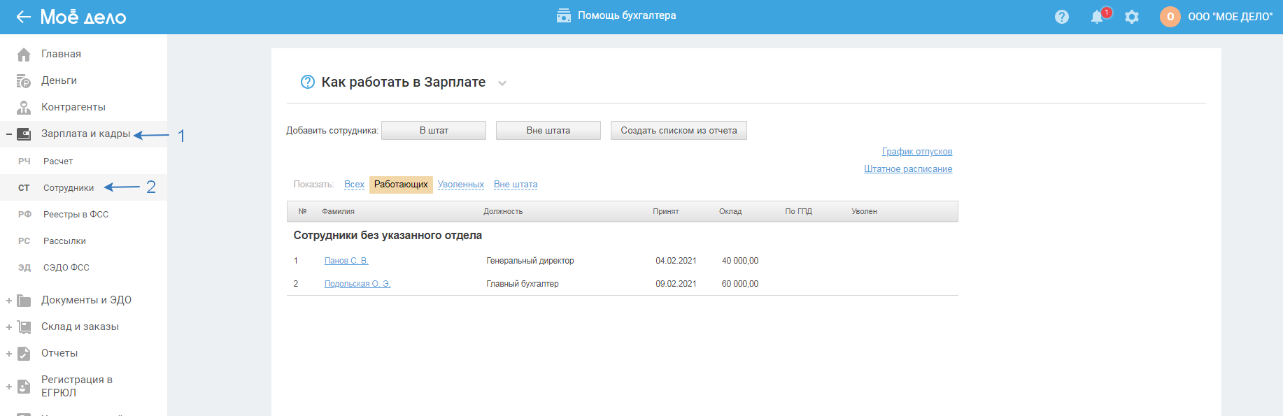This screenshot has width=1283, height=416.
Task: Open the График отпусков link
Action: pos(916,152)
